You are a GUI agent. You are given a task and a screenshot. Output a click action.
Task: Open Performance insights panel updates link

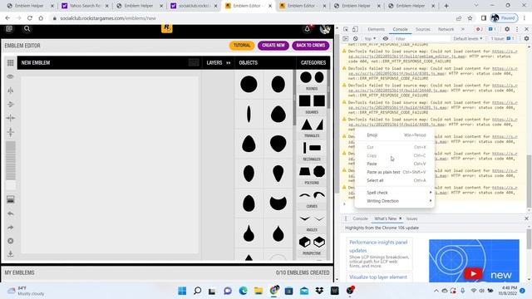click(x=378, y=246)
